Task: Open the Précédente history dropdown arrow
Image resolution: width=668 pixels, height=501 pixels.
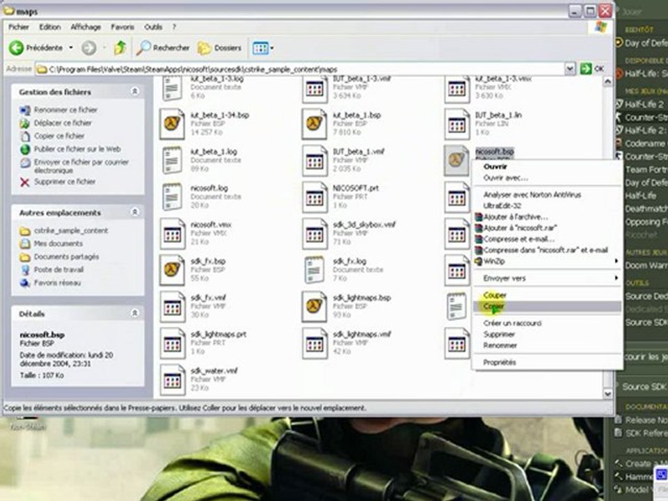Action: point(71,48)
